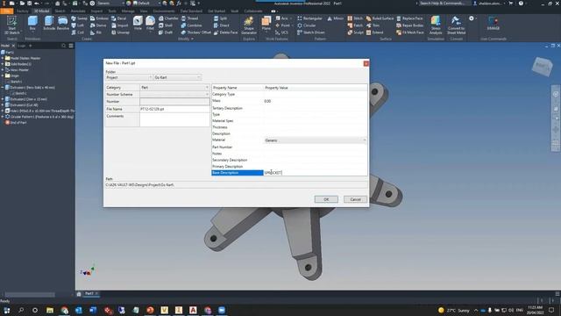Switch to the Manage ribbon tab
The image size is (561, 316).
pos(128,11)
